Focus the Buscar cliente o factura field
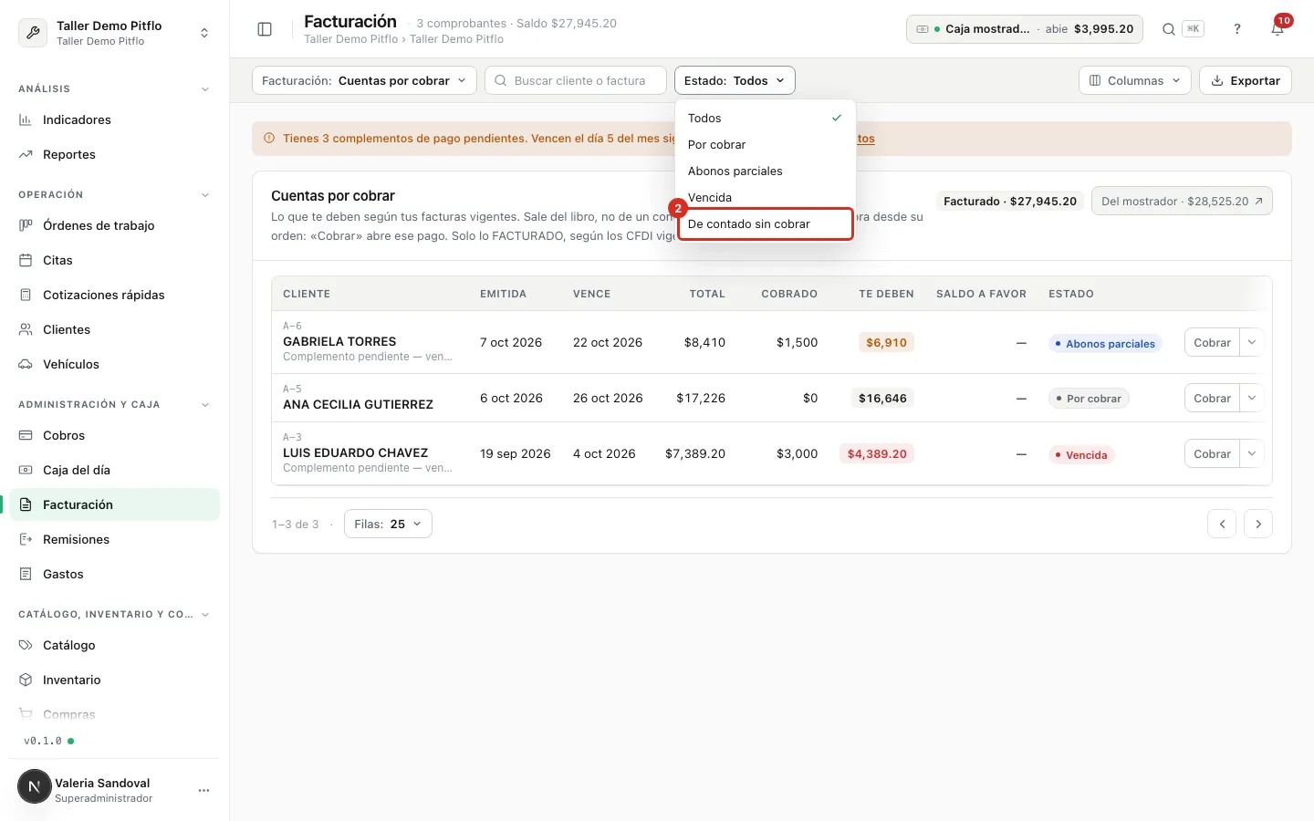 pos(576,80)
